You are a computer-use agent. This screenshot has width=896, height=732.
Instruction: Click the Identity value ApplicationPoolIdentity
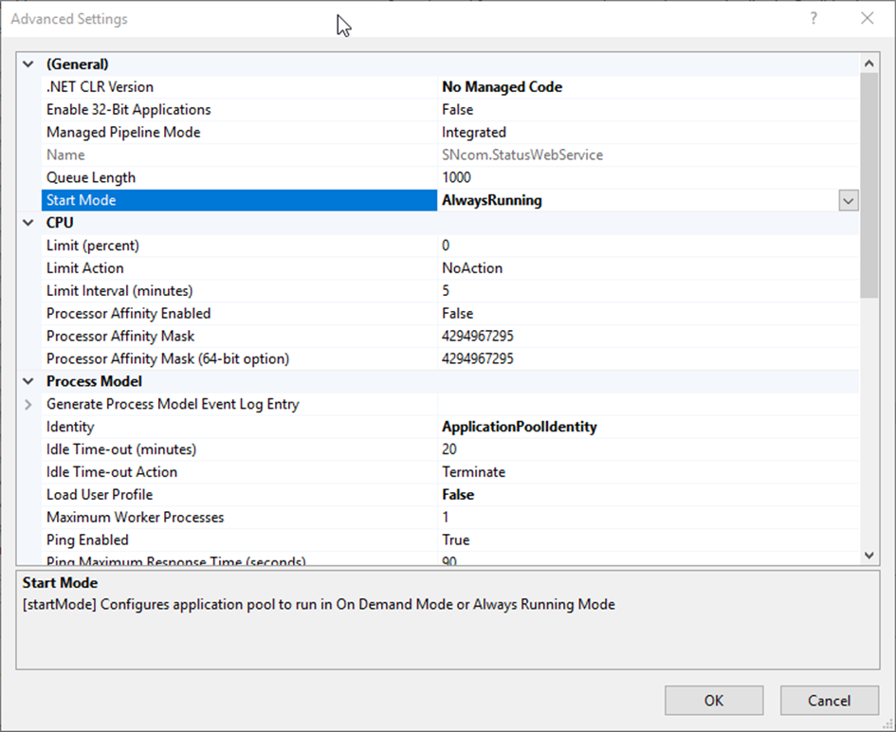tap(519, 427)
